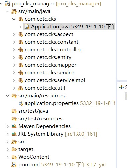Image resolution: width=127 pixels, height=168 pixels.
Task: Expand the com.cetc.cks.serviceimpl package
Action: click(14, 80)
